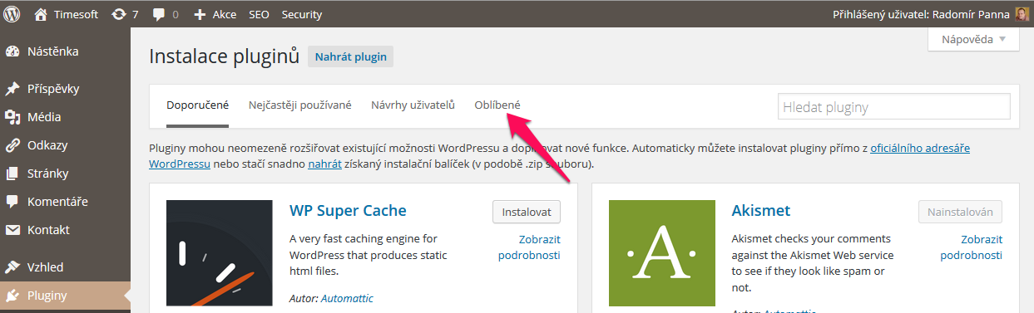
Task: Open Zobrazit podrobnosti for WP Super Cache
Action: click(529, 247)
